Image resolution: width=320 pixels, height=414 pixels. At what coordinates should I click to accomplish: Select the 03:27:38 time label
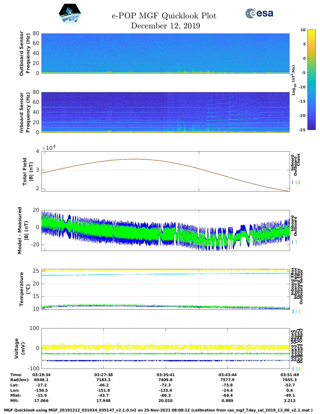(103, 375)
